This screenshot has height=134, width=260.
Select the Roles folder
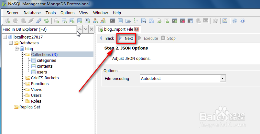click(x=36, y=101)
